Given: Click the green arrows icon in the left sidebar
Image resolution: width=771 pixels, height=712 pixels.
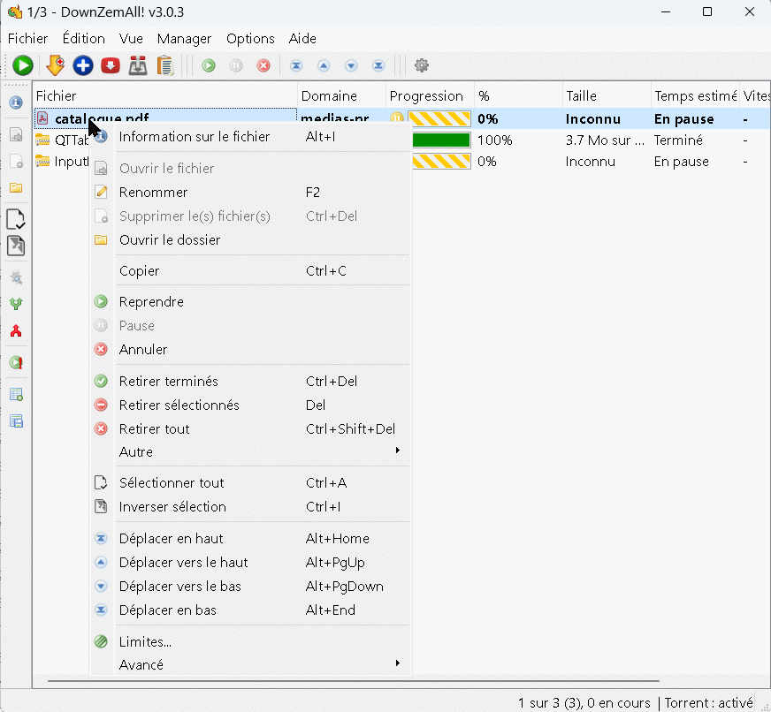Looking at the screenshot, I should coord(16,304).
